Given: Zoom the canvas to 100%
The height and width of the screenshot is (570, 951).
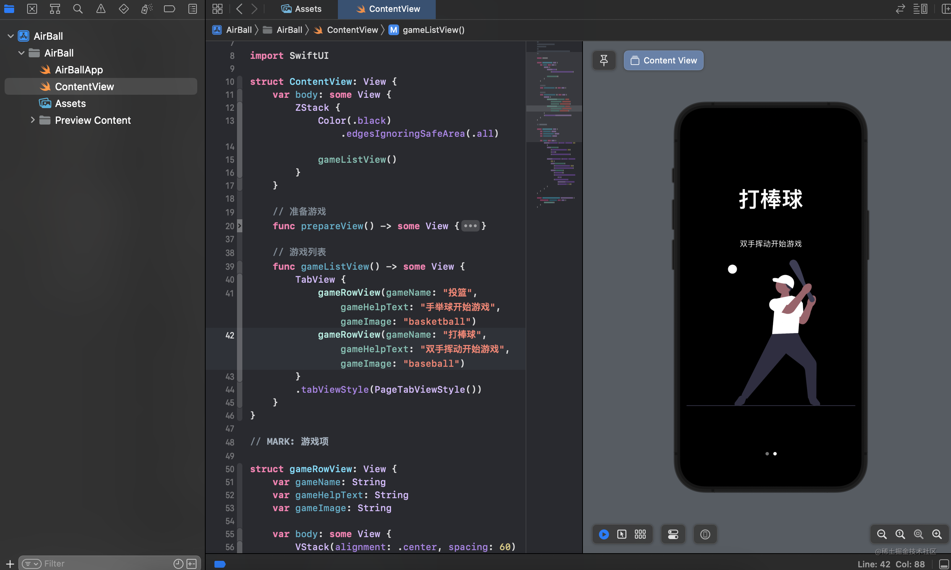Looking at the screenshot, I should click(x=900, y=534).
